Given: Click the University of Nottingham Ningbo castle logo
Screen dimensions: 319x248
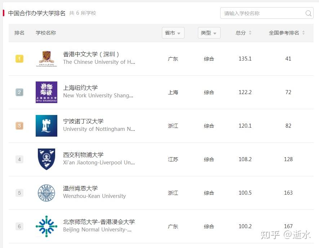Looking at the screenshot, I should pyautogui.click(x=46, y=126).
